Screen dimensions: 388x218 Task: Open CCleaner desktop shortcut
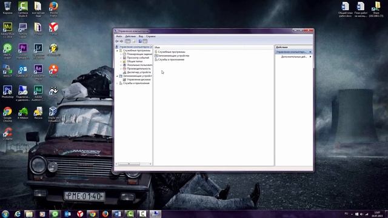tap(7, 134)
